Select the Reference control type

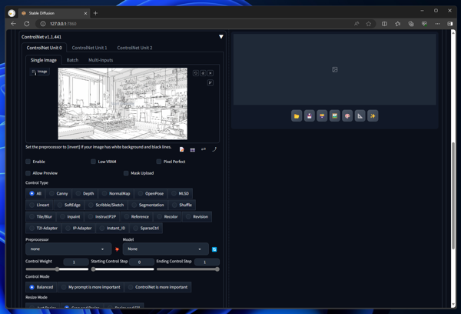coord(137,216)
